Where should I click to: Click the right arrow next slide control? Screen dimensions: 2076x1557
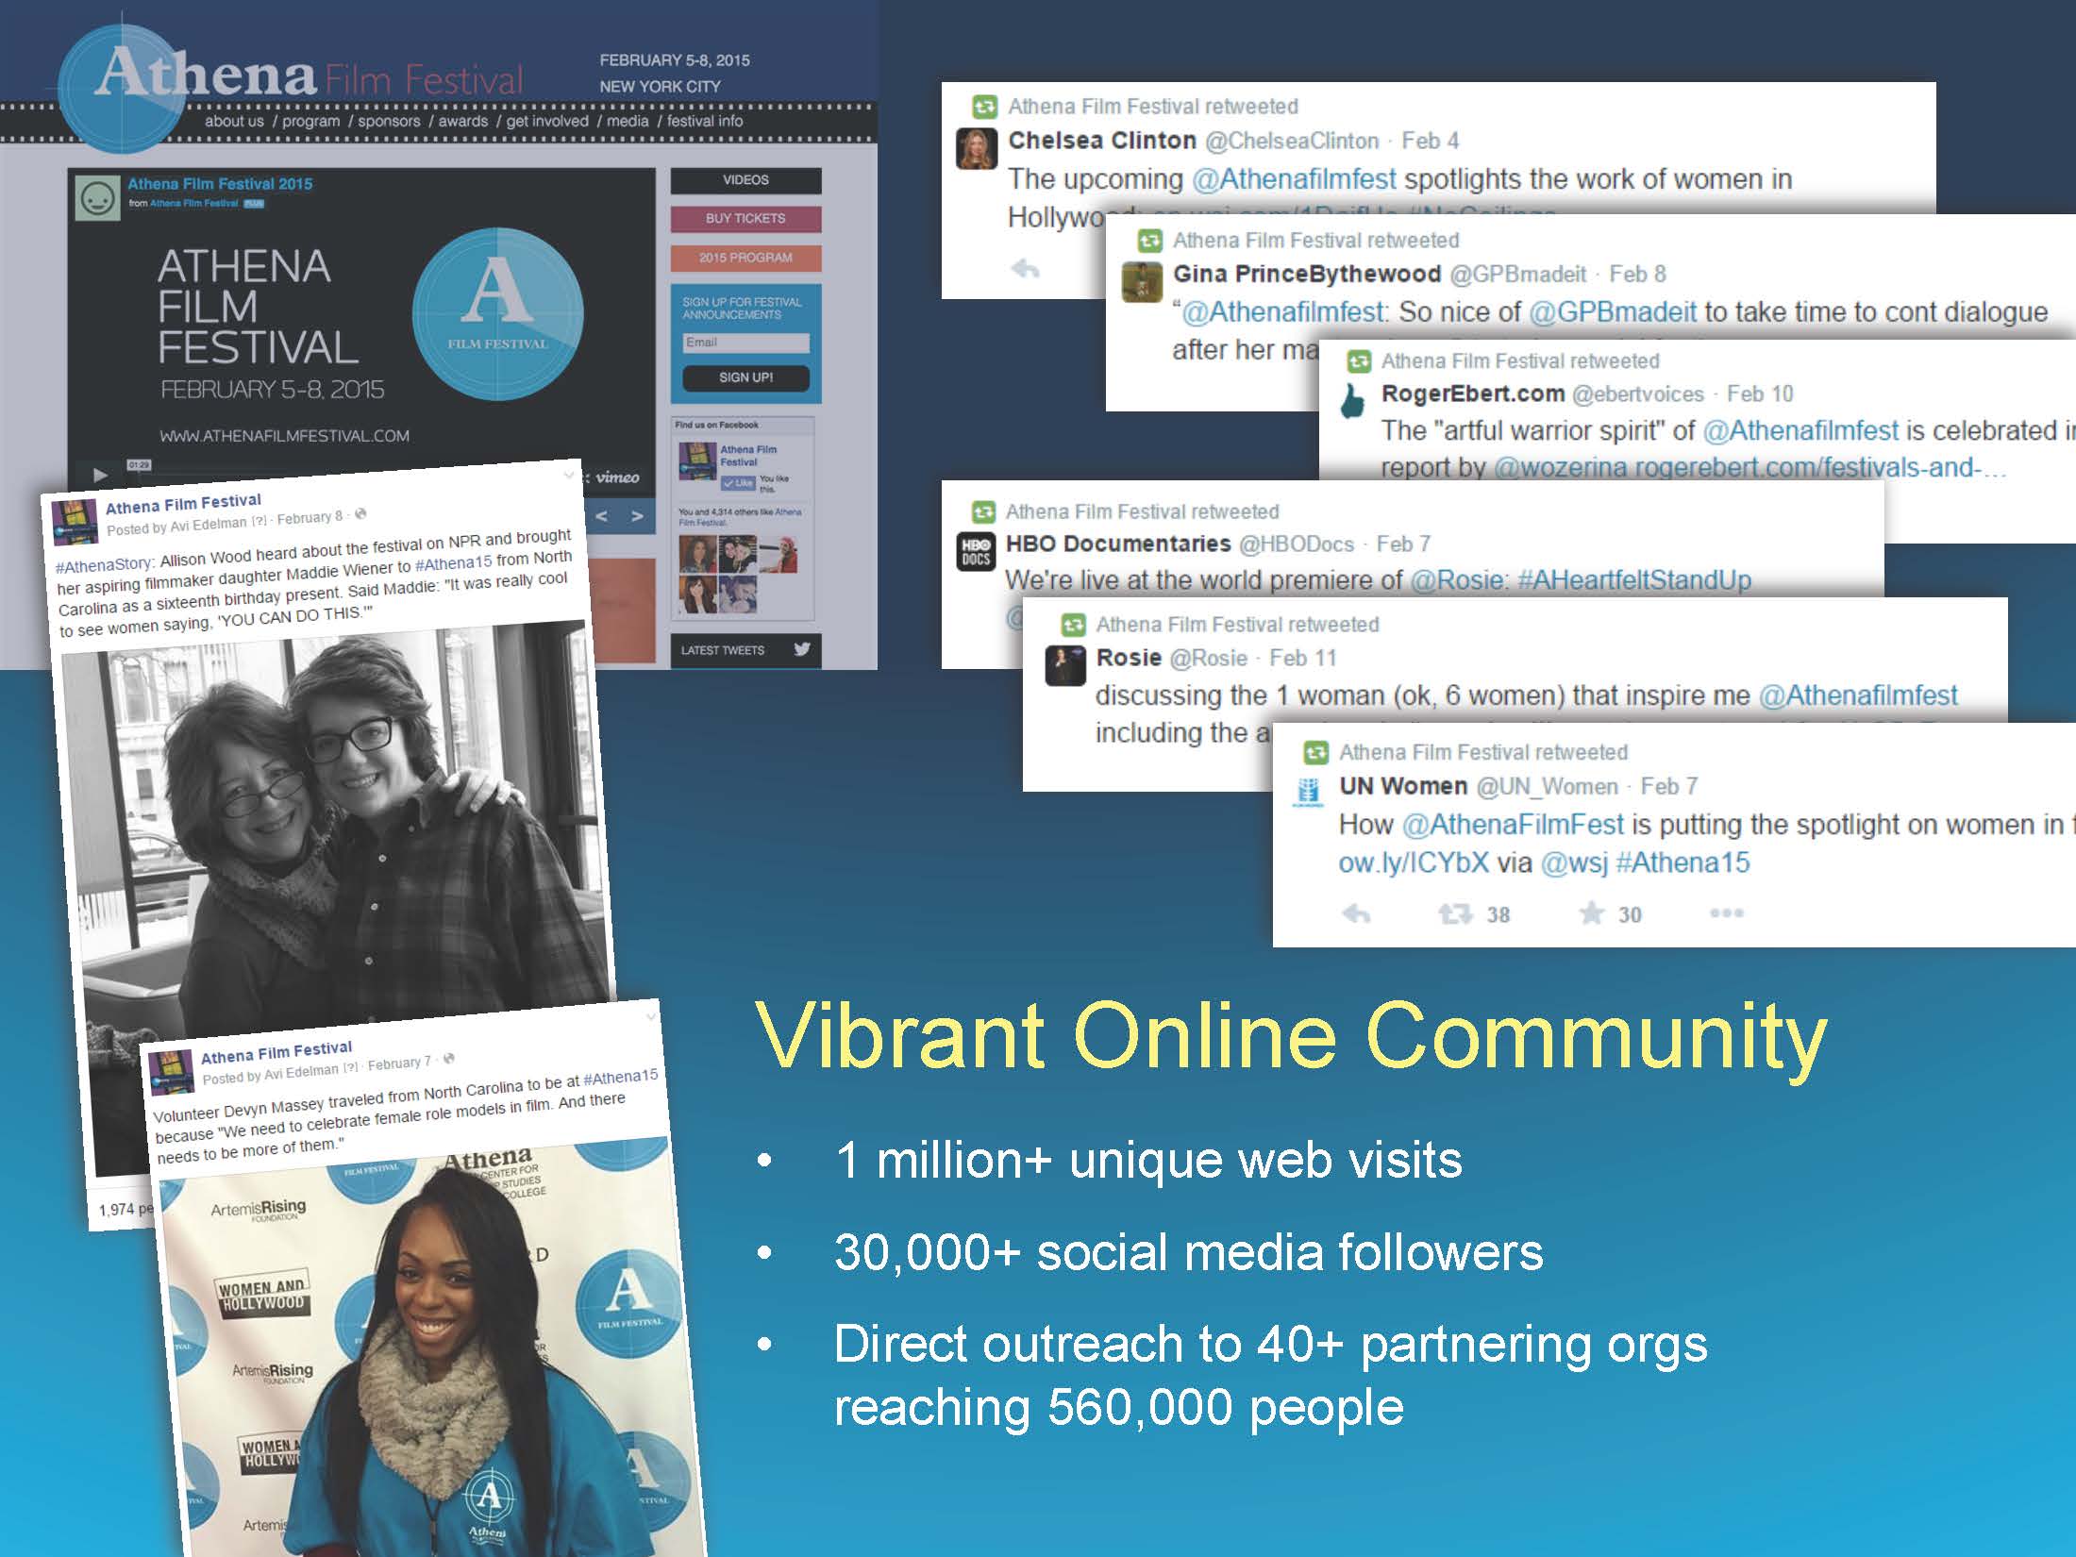point(637,516)
